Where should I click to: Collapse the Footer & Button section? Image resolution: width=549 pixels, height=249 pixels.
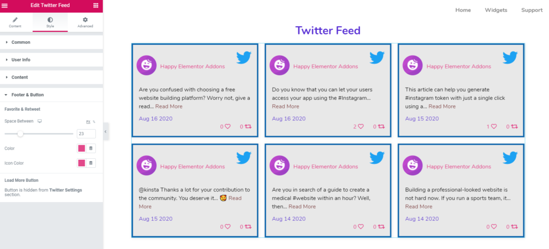pyautogui.click(x=51, y=95)
